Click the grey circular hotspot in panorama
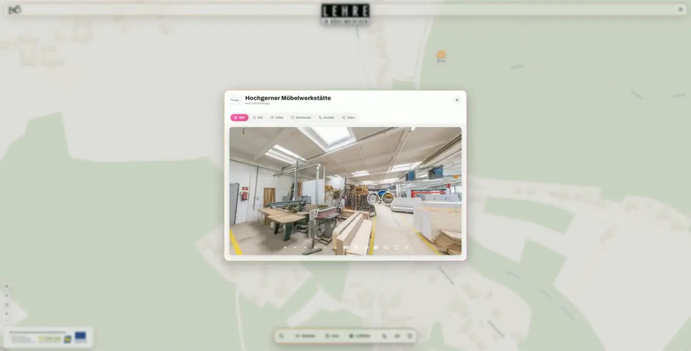 point(374,199)
